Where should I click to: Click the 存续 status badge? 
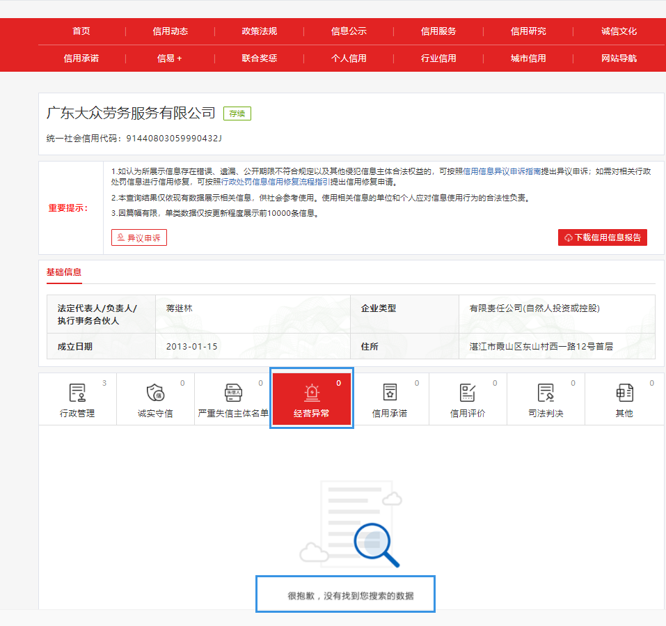[x=236, y=112]
